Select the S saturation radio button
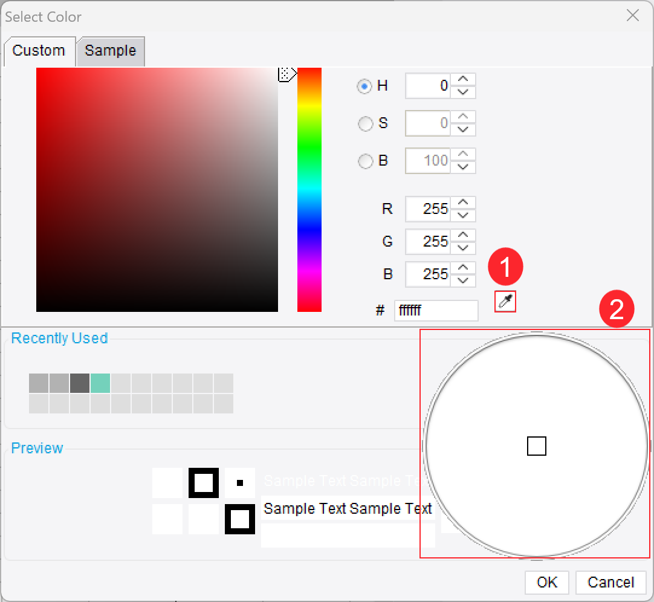The height and width of the screenshot is (602, 654). [x=365, y=123]
